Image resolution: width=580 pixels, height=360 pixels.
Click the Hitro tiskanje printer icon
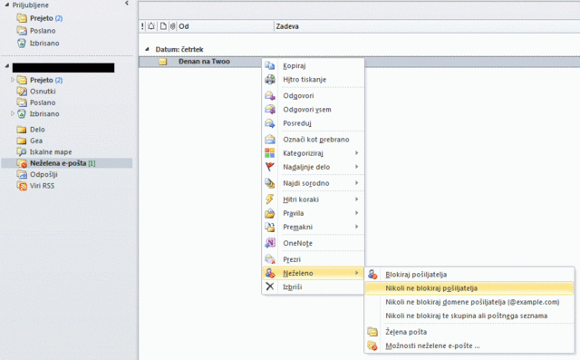(x=270, y=79)
